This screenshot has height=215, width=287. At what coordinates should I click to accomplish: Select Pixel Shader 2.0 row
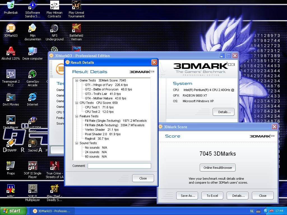103,134
